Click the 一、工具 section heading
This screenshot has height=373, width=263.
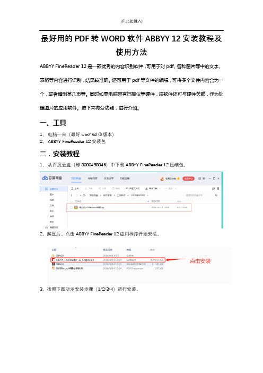pos(53,123)
